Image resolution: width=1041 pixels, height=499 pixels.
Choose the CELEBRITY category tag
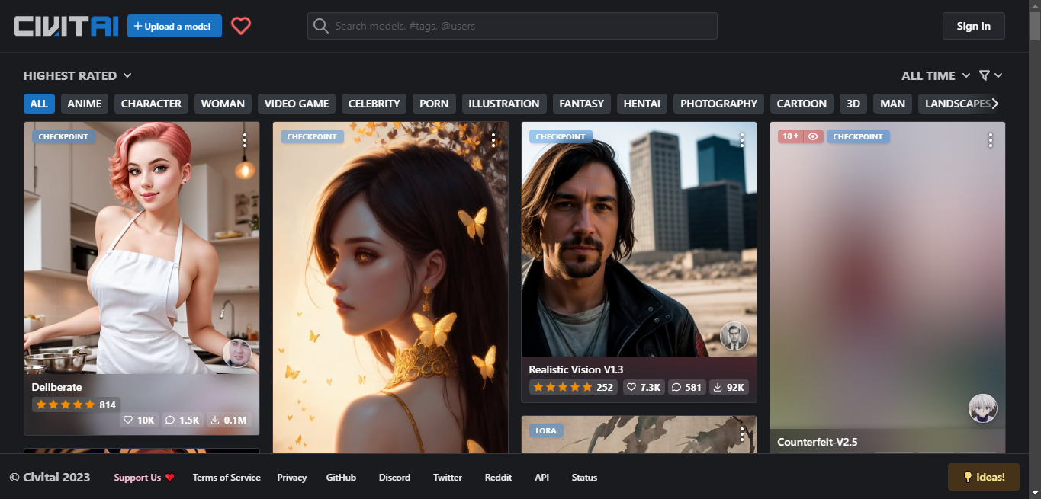click(374, 104)
